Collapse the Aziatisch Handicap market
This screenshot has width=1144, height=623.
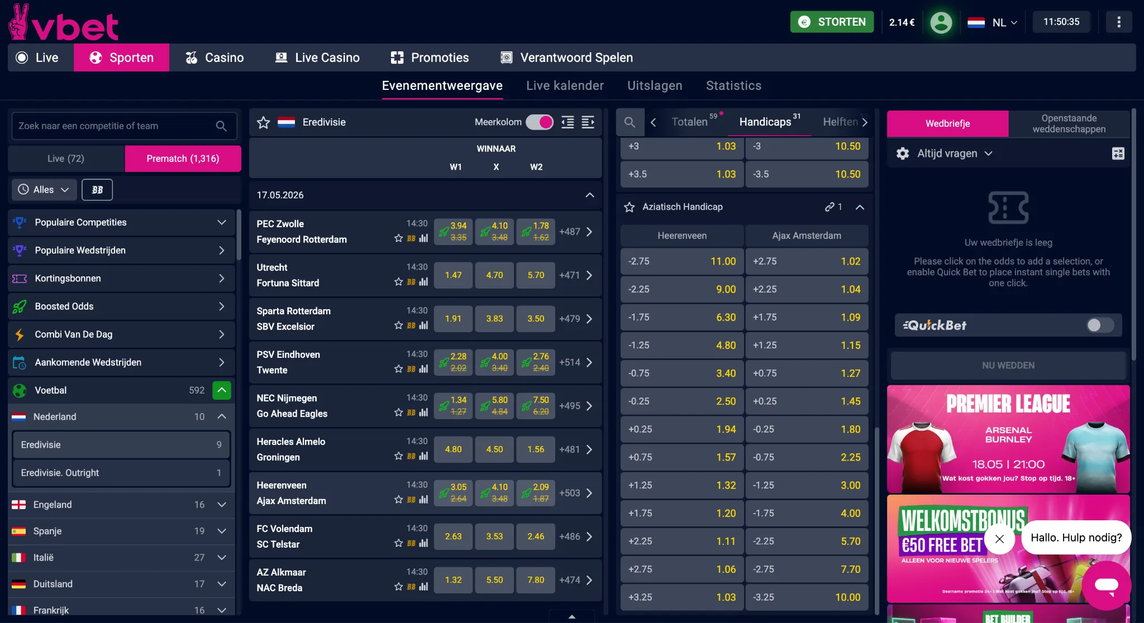860,207
